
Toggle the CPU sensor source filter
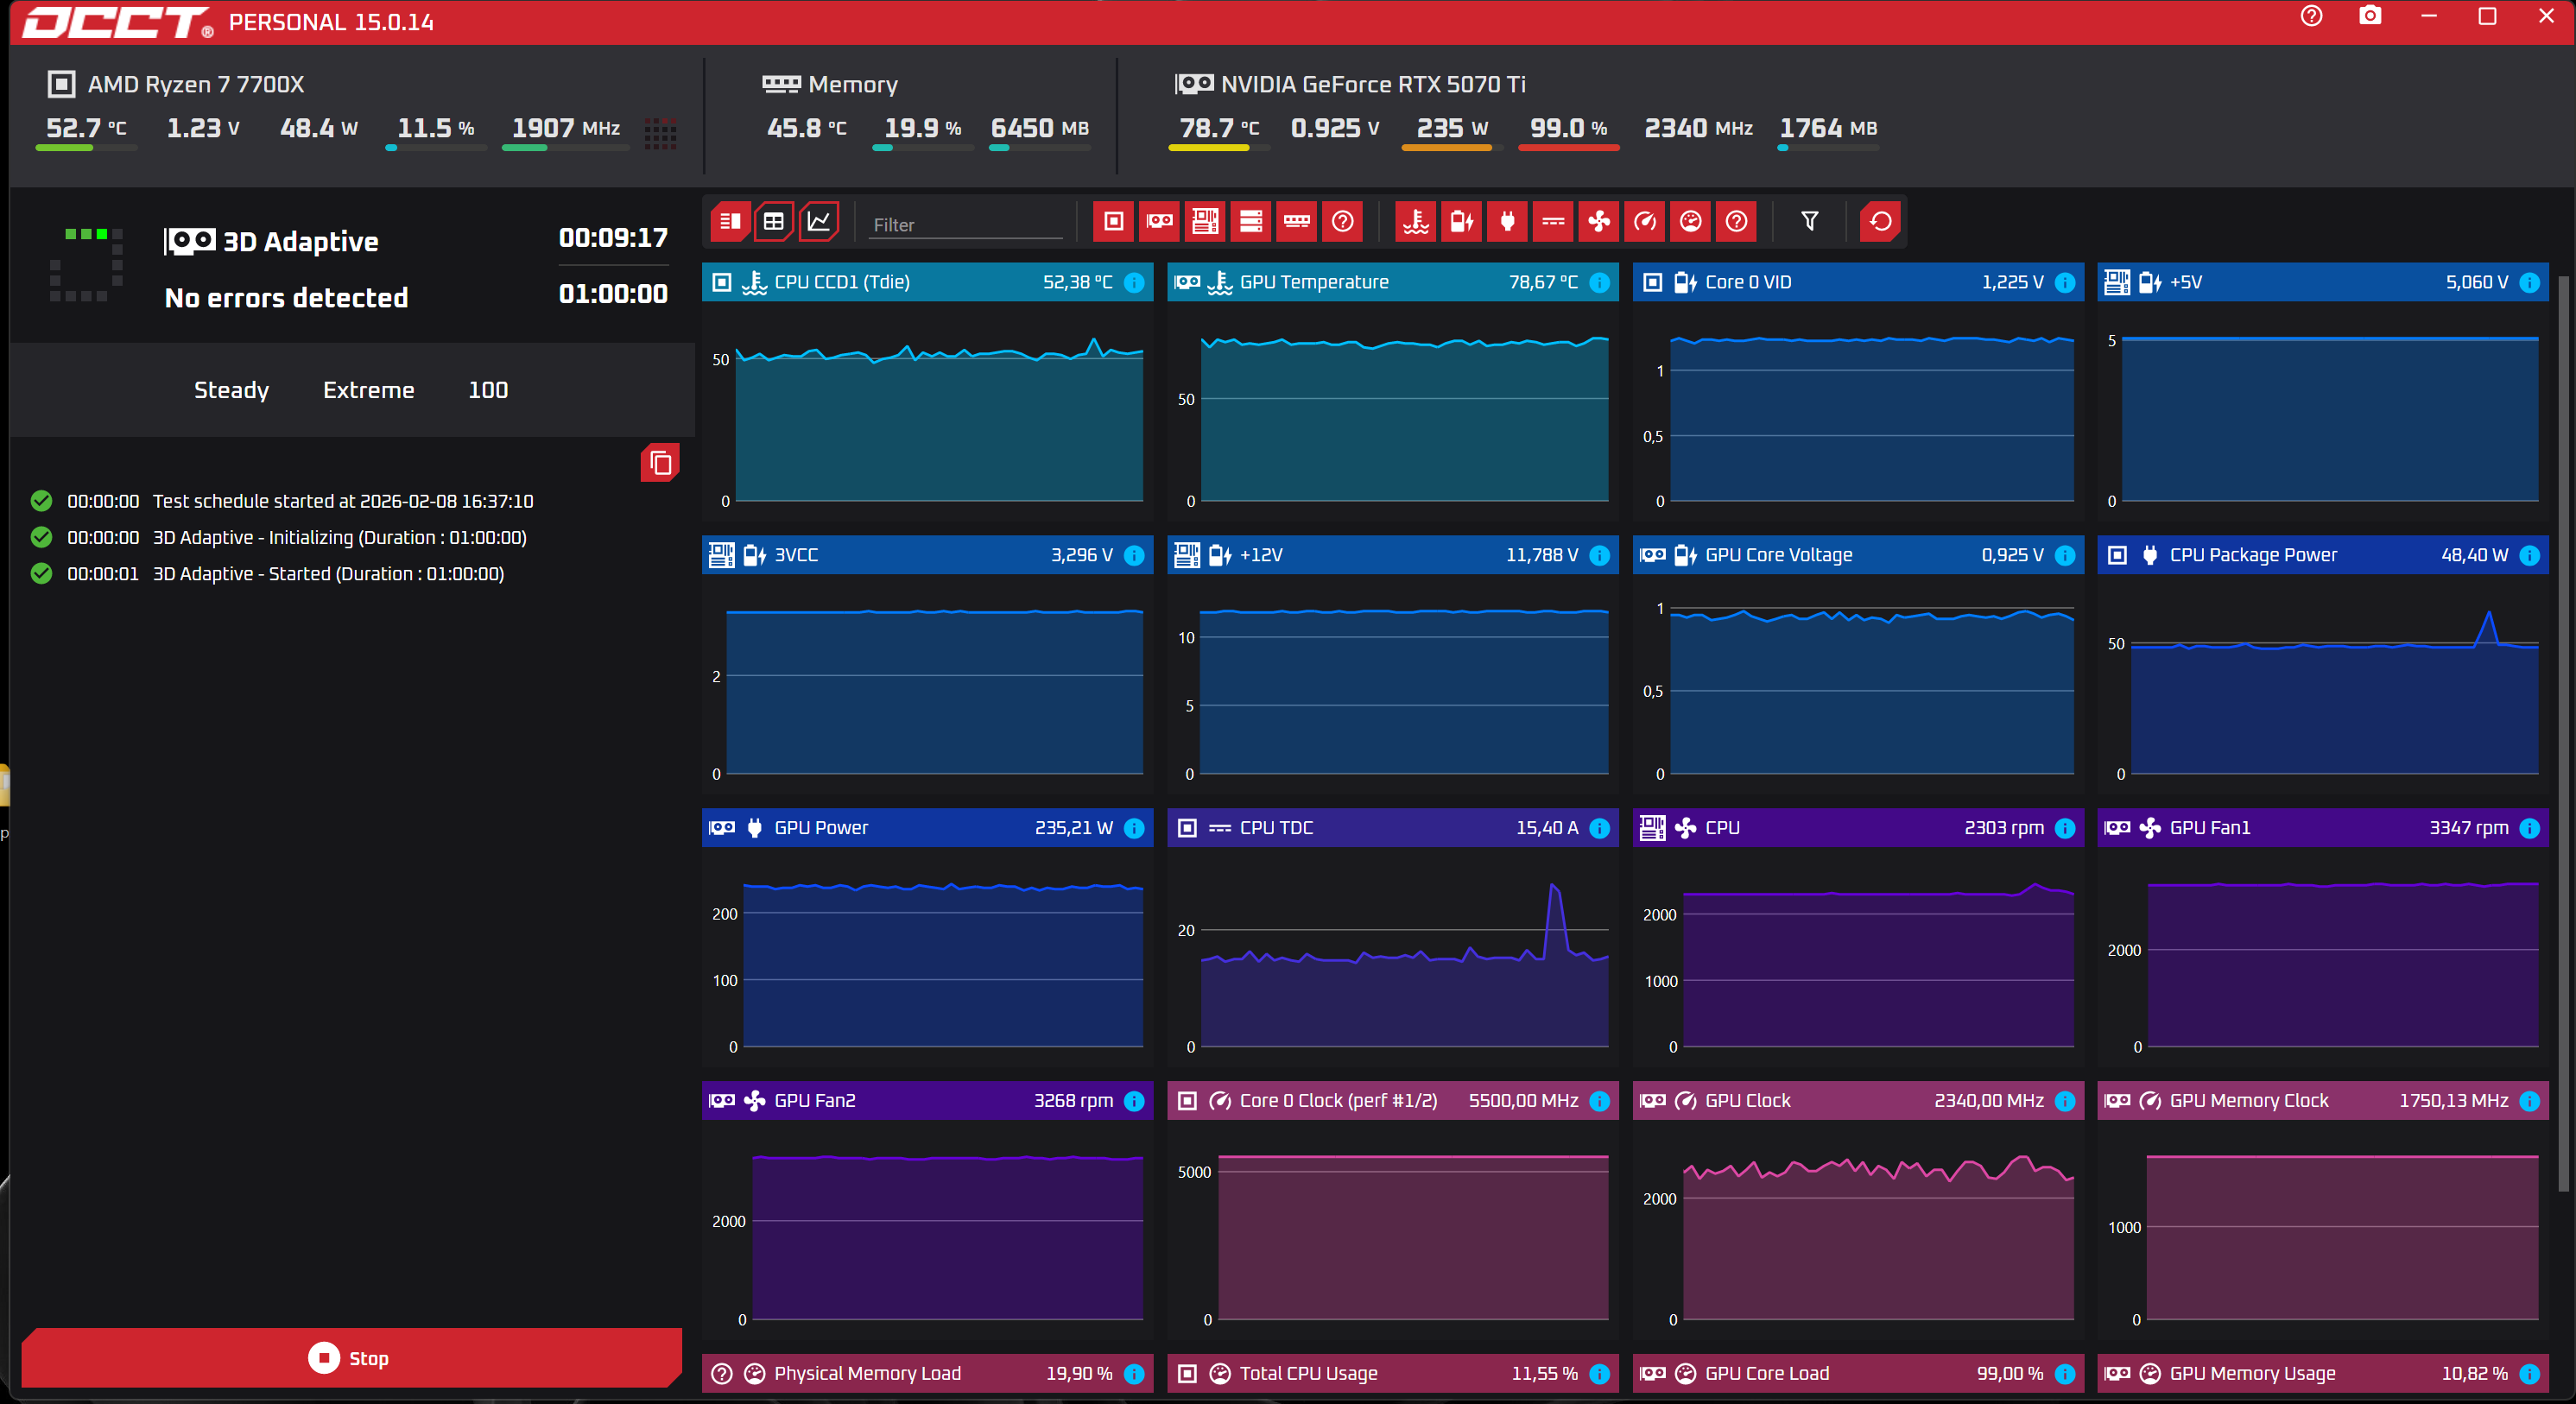click(1113, 221)
